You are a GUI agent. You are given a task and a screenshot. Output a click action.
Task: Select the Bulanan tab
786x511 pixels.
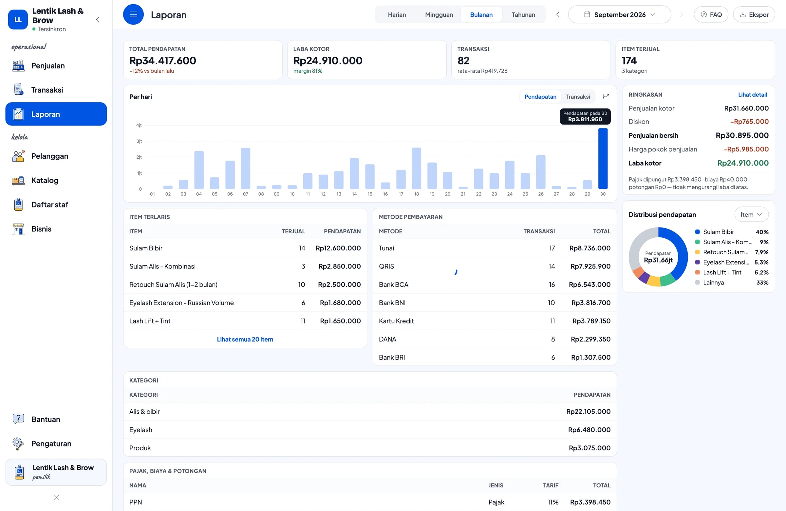click(481, 14)
